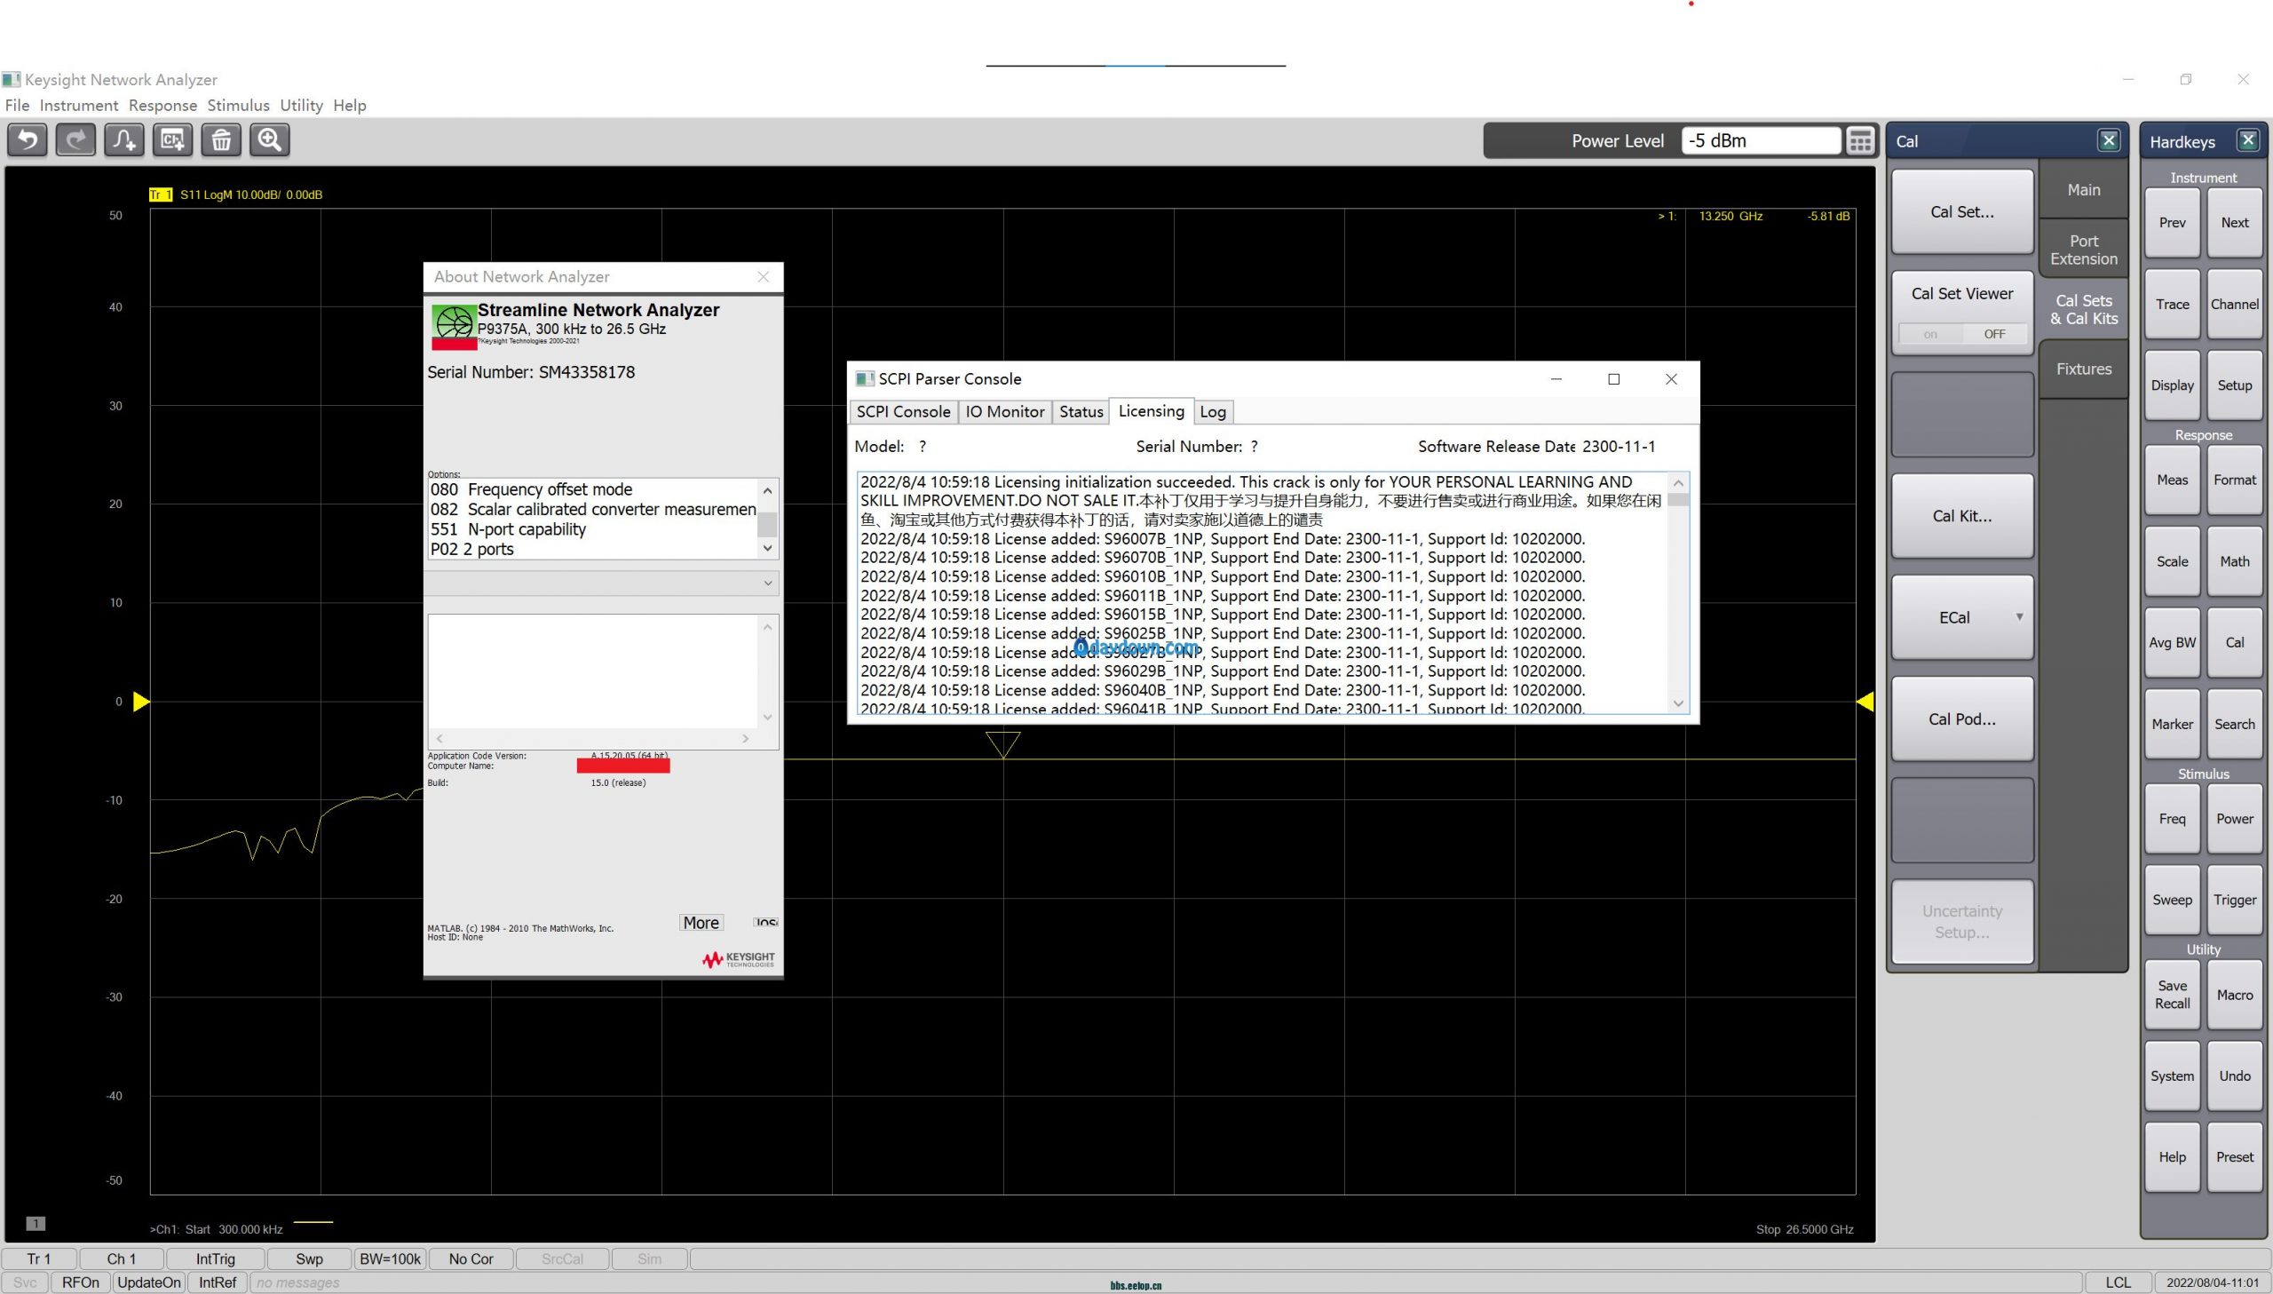This screenshot has height=1294, width=2273.
Task: Click the Cal Kit... button
Action: pos(1962,515)
